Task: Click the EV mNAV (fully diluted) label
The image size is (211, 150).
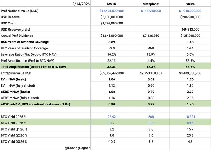Action: coord(18,86)
